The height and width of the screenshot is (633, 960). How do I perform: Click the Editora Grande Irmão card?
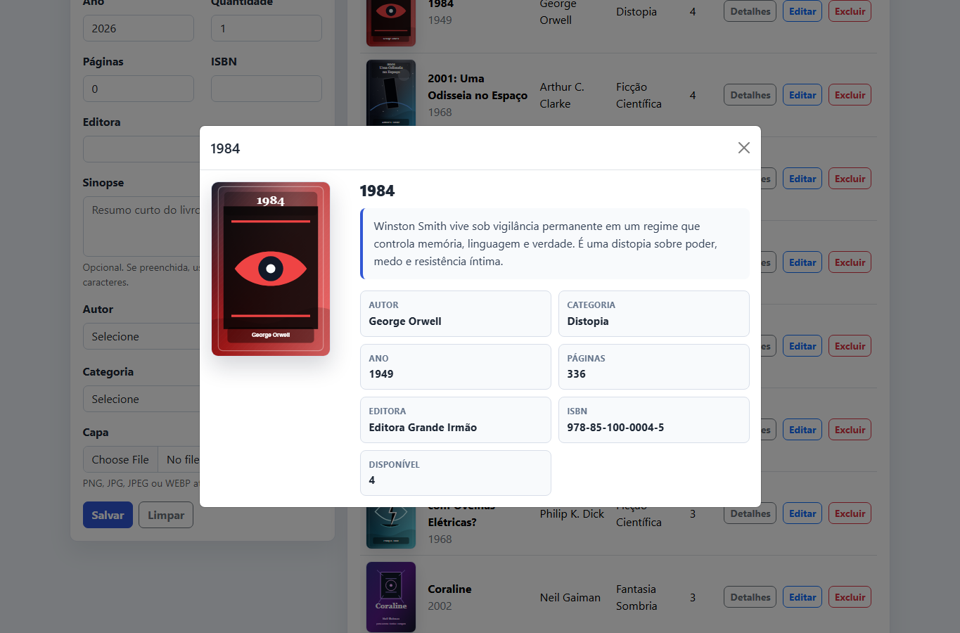pyautogui.click(x=456, y=420)
